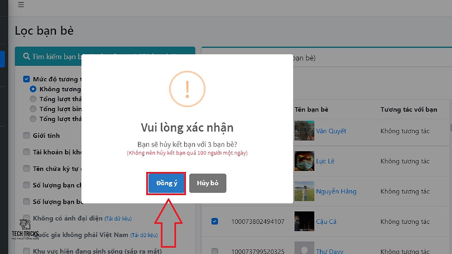Click the table's vertical scrollbar thumb
Image resolution: width=452 pixels, height=254 pixels.
pos(451,127)
